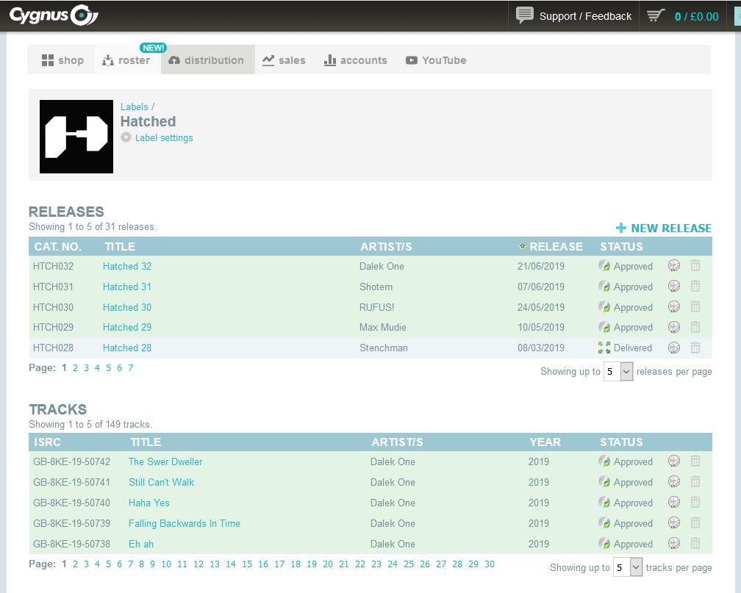741x593 pixels.
Task: Click disc icon for Falling Backwards In Time track
Action: tap(674, 523)
